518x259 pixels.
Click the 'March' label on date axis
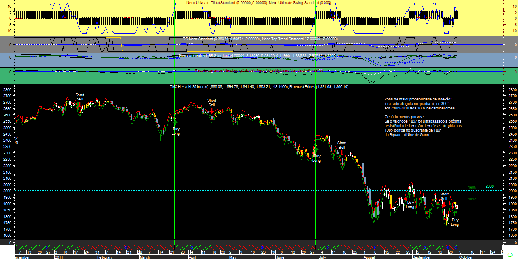coord(145,257)
